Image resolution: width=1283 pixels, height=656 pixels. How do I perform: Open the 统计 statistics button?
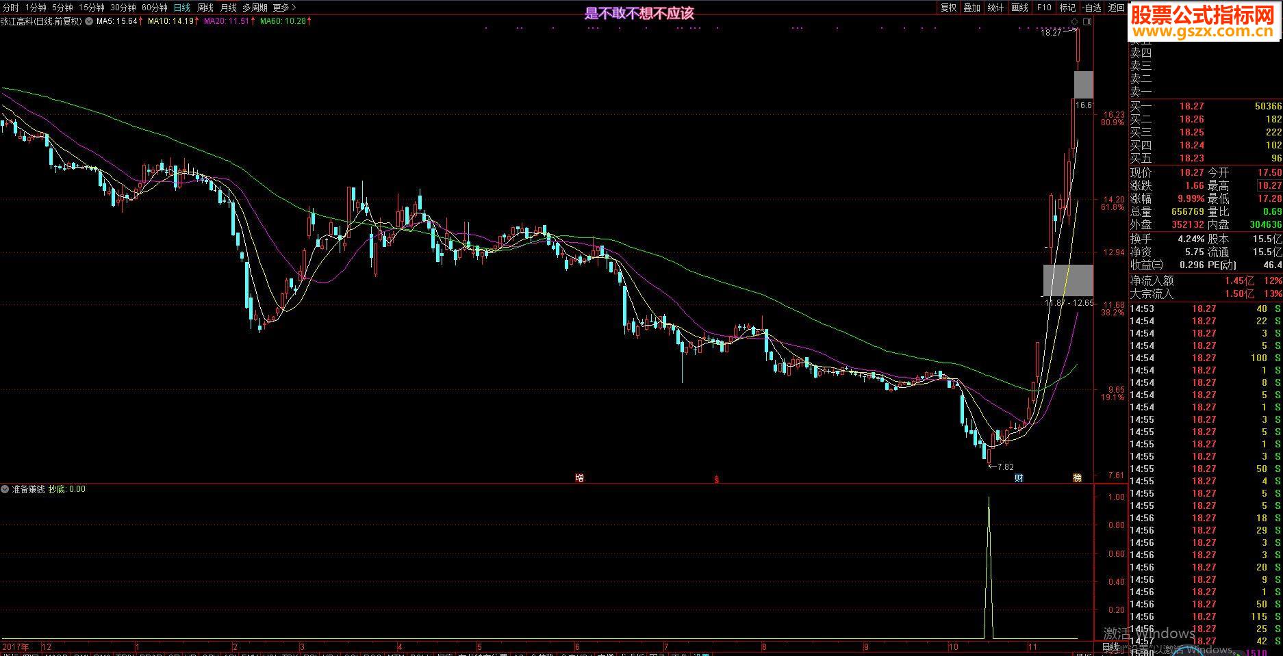click(995, 8)
